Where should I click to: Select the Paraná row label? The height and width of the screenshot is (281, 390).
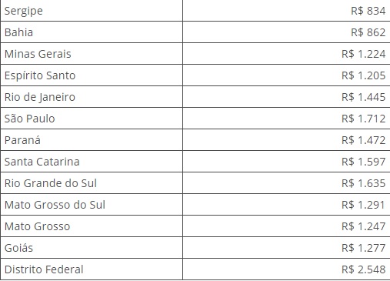coord(22,140)
